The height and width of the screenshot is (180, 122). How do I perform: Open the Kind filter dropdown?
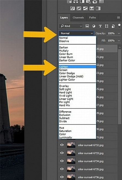(71, 26)
